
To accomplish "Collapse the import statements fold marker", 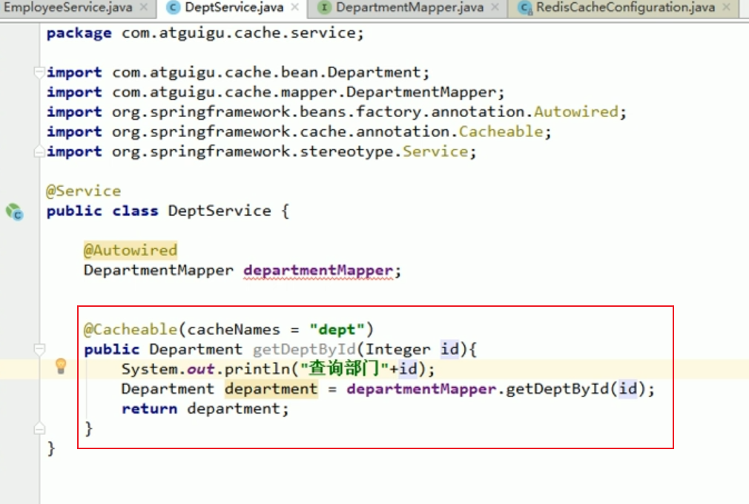I will (x=39, y=73).
